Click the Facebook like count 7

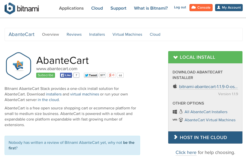tap(76, 75)
